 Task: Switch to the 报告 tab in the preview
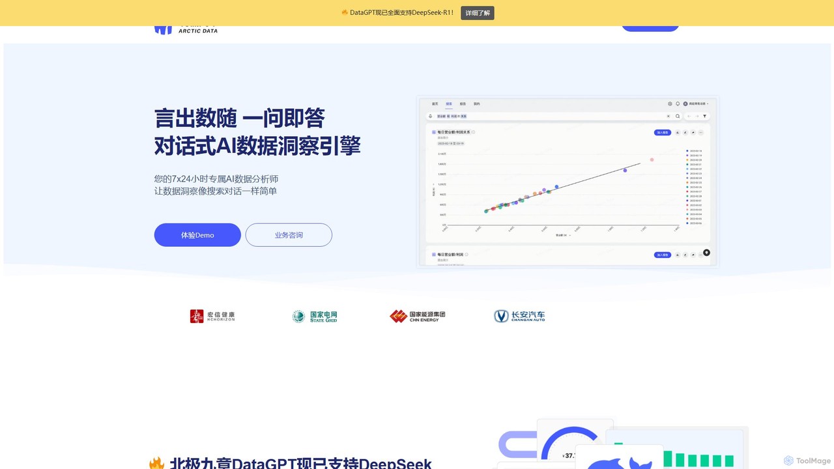(463, 104)
